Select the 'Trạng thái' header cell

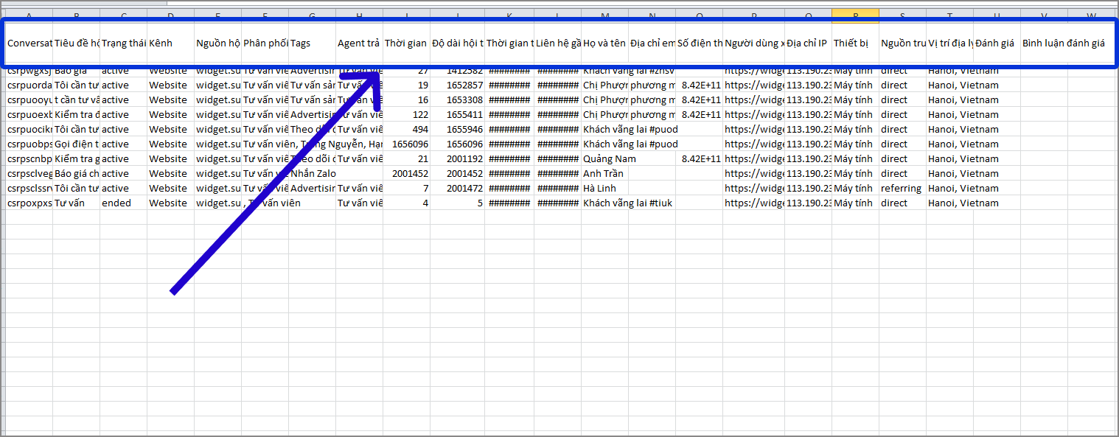coord(123,43)
